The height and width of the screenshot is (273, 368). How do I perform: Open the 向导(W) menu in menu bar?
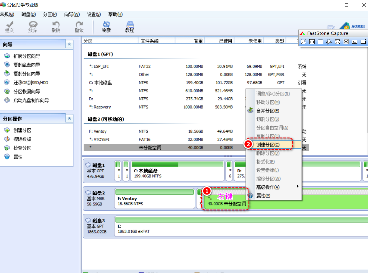click(x=72, y=14)
